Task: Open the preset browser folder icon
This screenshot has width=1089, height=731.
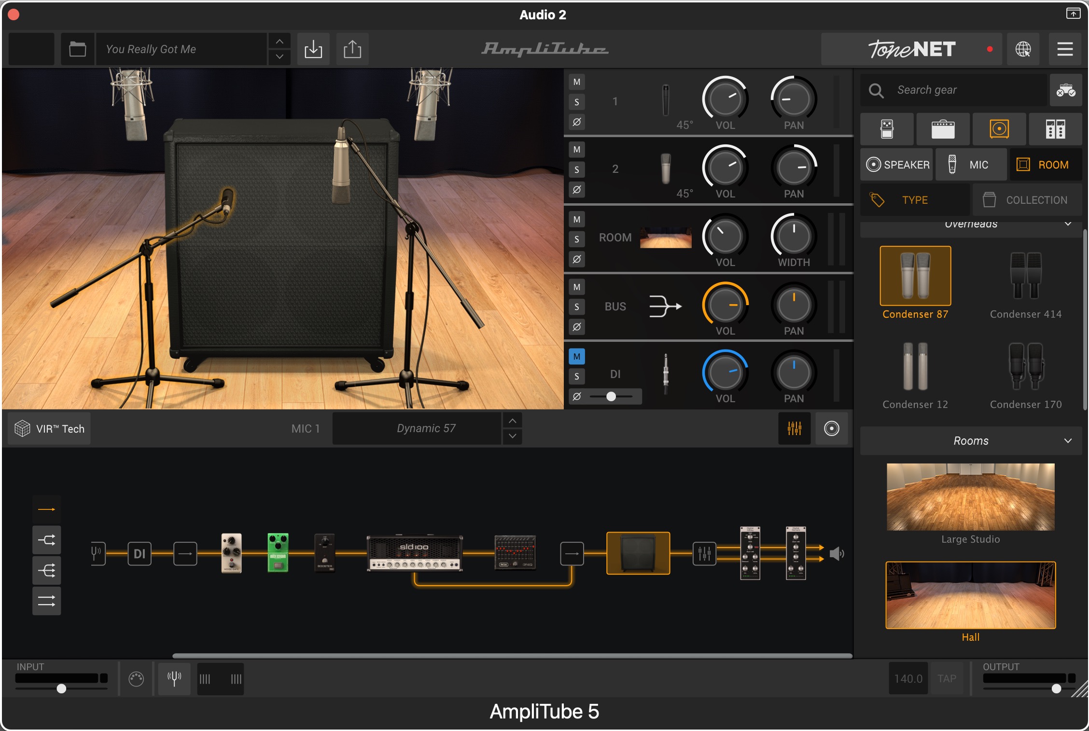Action: [77, 49]
